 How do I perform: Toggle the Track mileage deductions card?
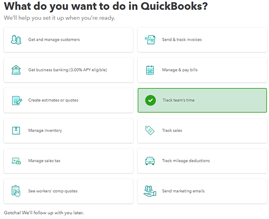click(202, 161)
